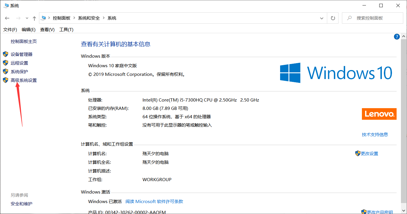
Task: Expand chevron after 控制面板 breadcrumb
Action: pyautogui.click(x=74, y=18)
